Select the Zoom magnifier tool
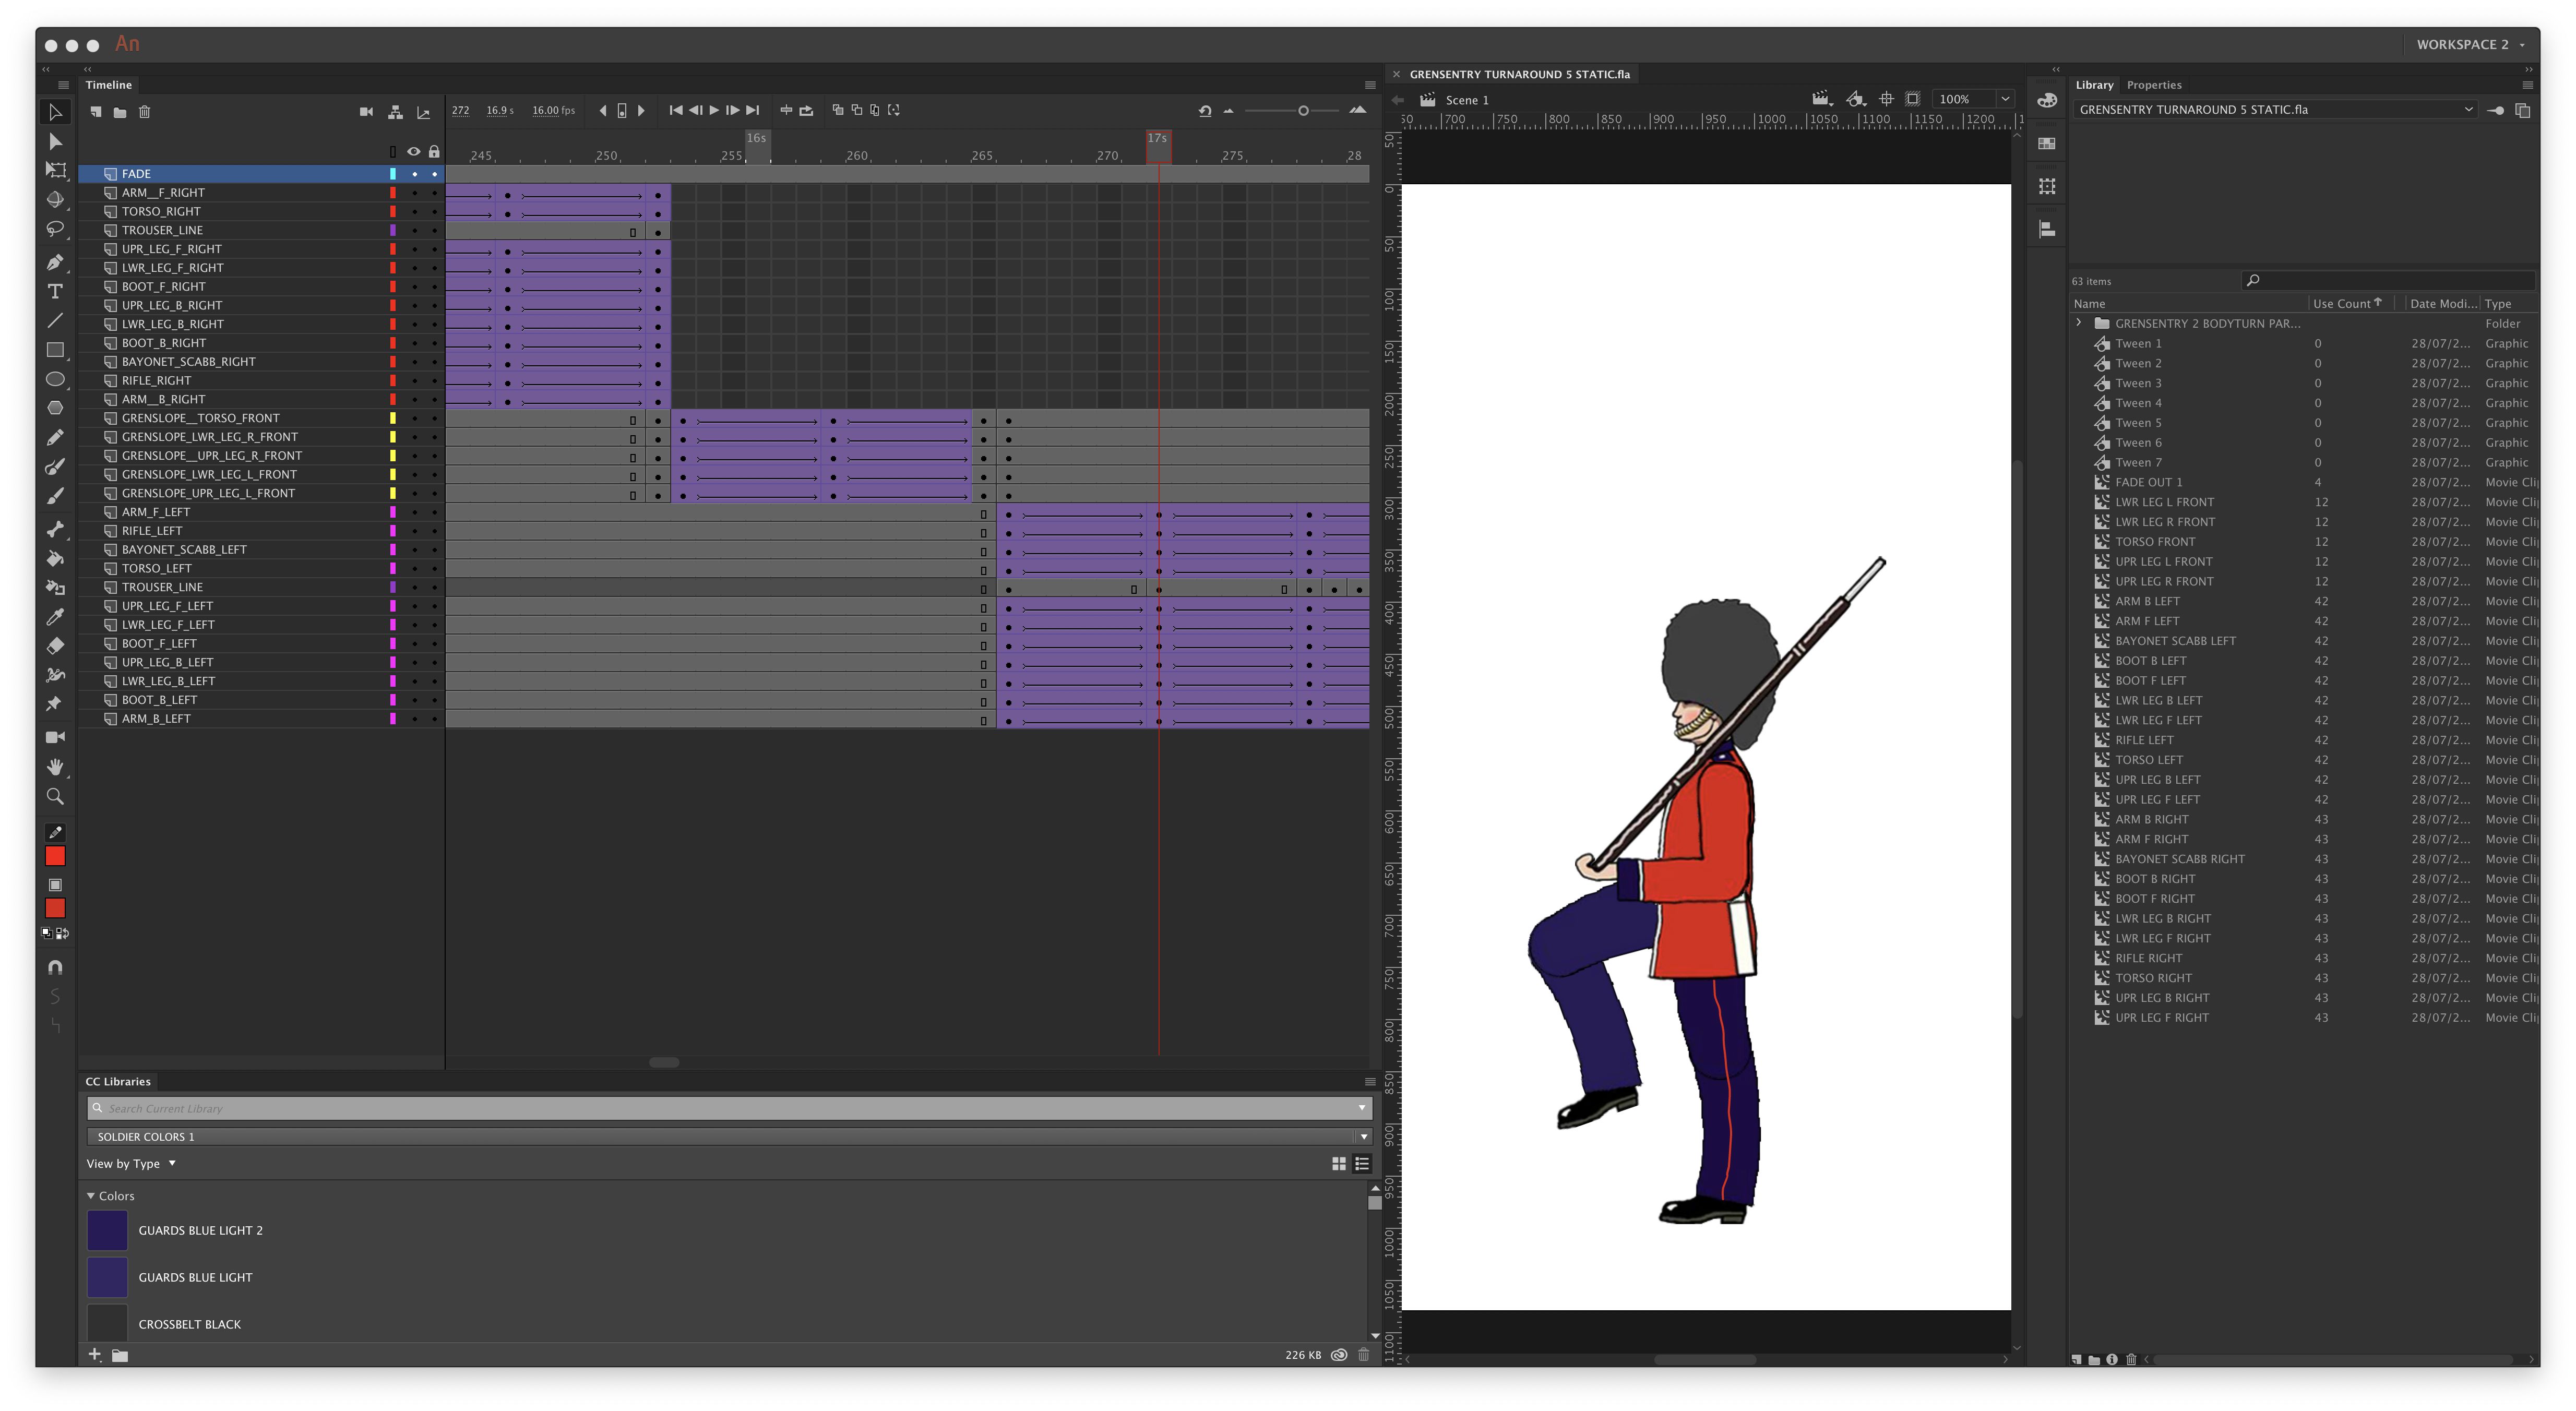The width and height of the screenshot is (2576, 1411). point(55,796)
